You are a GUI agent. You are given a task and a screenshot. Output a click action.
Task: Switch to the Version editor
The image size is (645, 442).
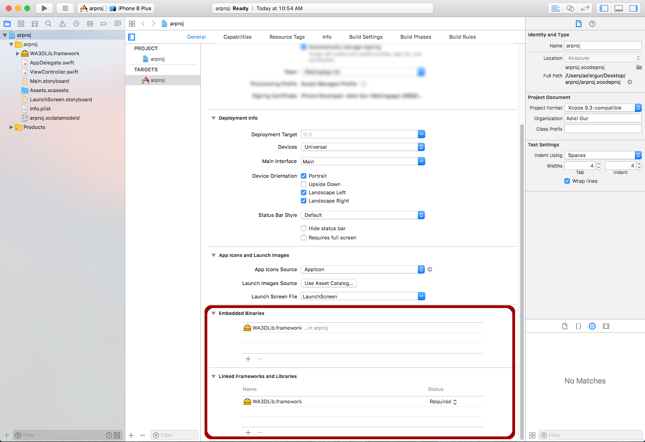585,8
